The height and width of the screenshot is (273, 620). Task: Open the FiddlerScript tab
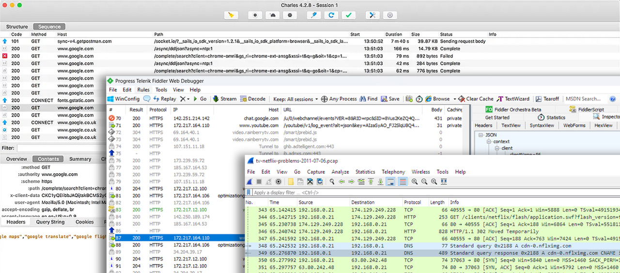click(x=587, y=109)
